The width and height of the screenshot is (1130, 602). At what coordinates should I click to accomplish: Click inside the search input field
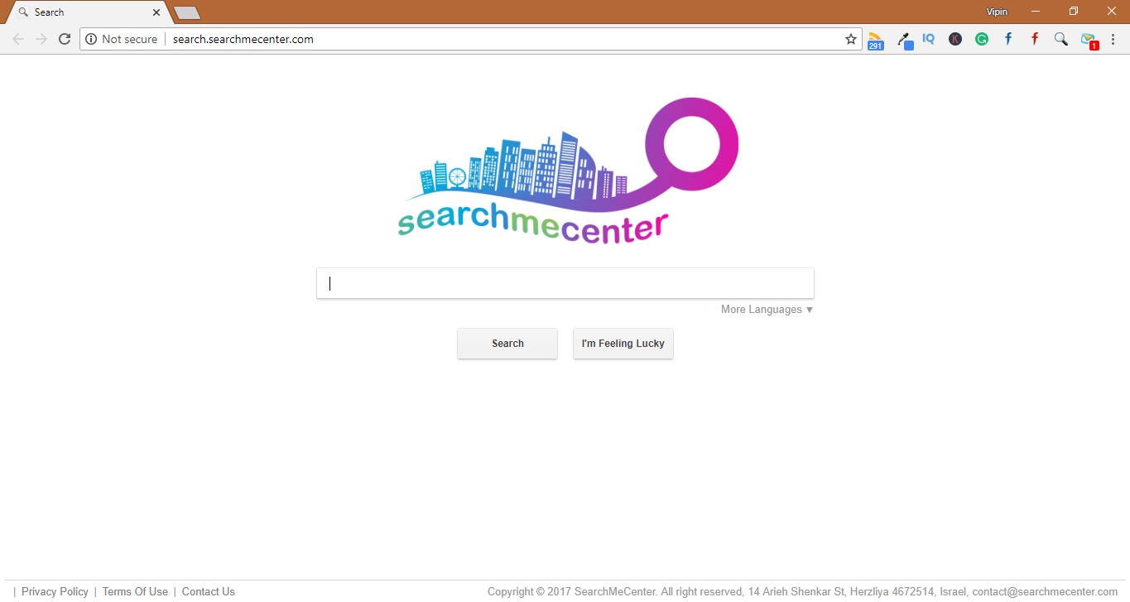[565, 282]
